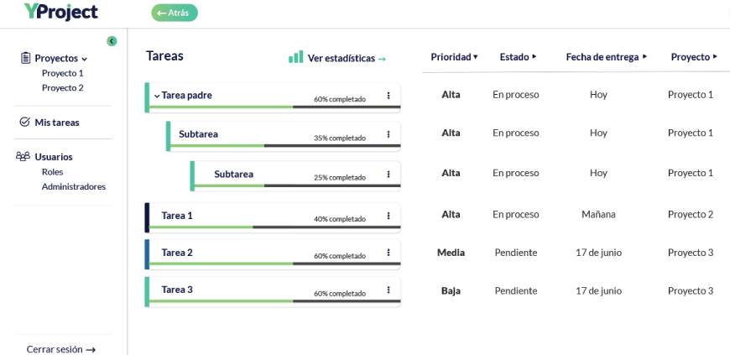Collapse the Proyectos list chevron

pyautogui.click(x=84, y=59)
